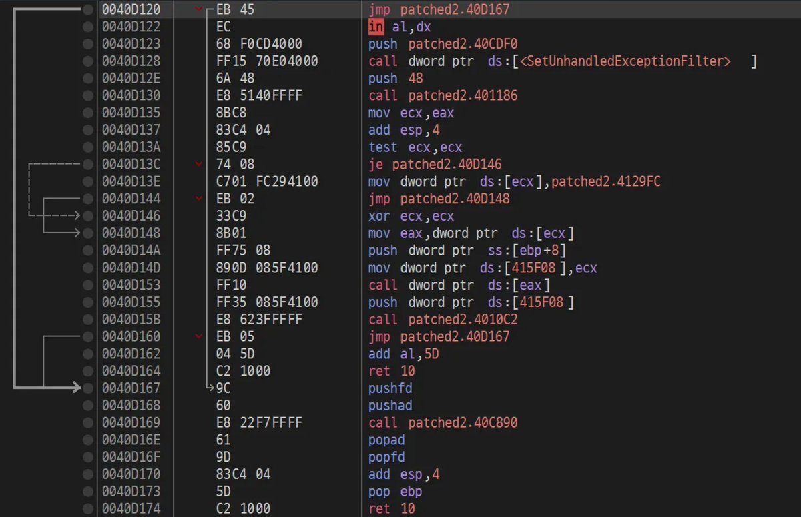The image size is (801, 517).
Task: Toggle breakpoint dot at address 0040D144
Action: pos(88,199)
